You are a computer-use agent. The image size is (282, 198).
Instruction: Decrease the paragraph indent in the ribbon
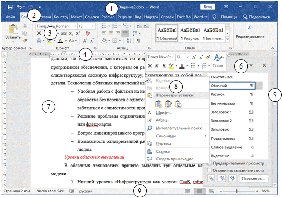(139, 26)
